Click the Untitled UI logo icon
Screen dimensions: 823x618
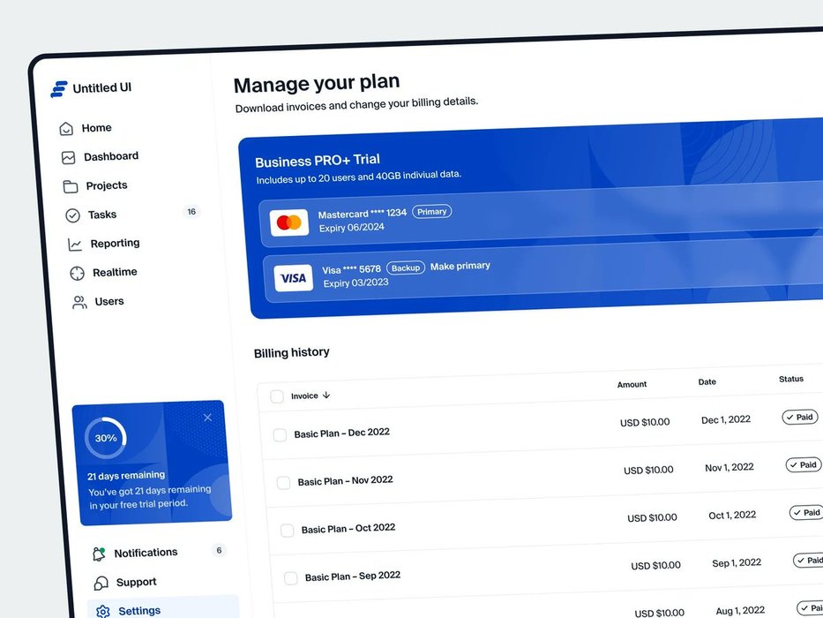59,89
